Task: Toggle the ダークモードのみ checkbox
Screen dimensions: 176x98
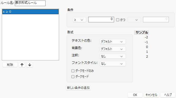Action: coord(73,71)
